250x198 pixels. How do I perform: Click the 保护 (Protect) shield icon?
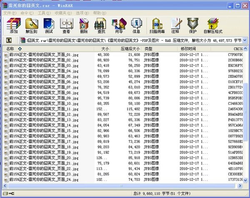pyautogui.click(x=192, y=25)
